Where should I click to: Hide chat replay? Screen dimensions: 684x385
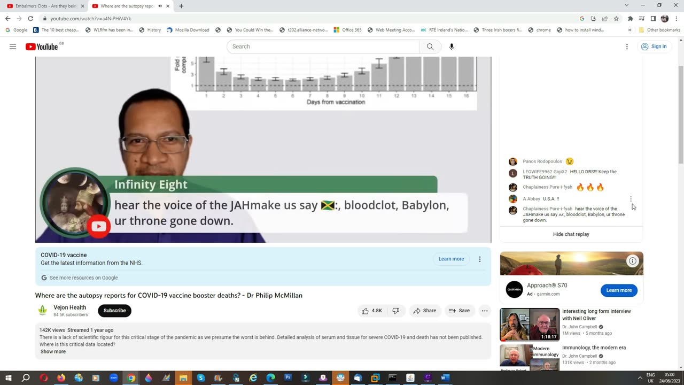coord(571,234)
